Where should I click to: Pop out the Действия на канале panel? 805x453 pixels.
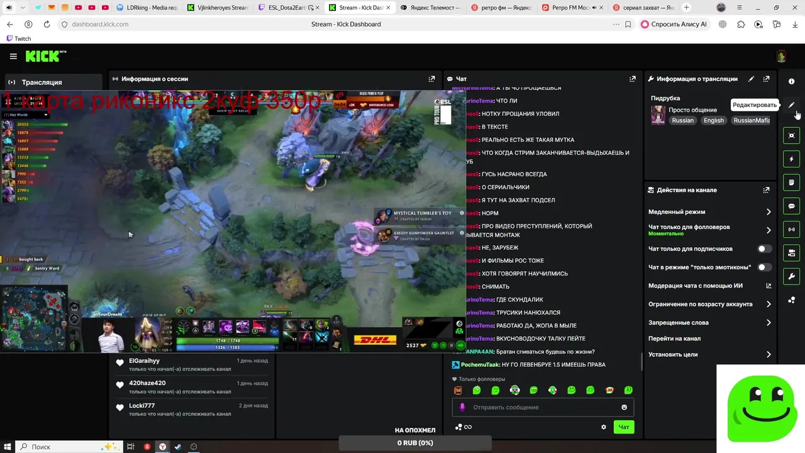click(766, 189)
